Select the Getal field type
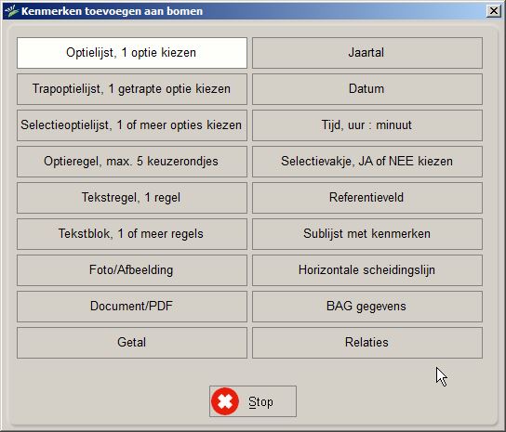Viewport: 506px width, 432px height. pyautogui.click(x=132, y=343)
